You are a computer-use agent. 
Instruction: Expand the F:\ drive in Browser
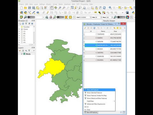click(19, 38)
